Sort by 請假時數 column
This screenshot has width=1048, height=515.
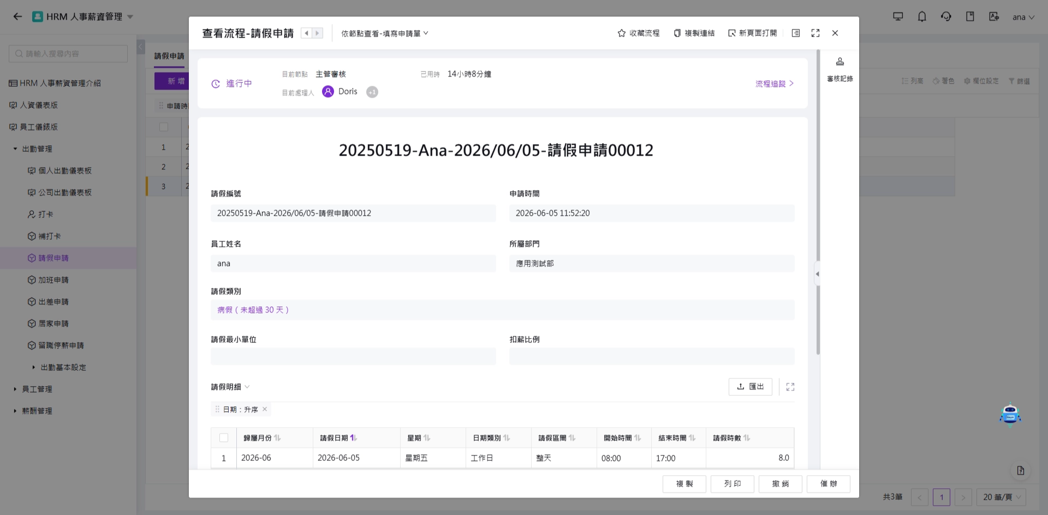(x=747, y=438)
